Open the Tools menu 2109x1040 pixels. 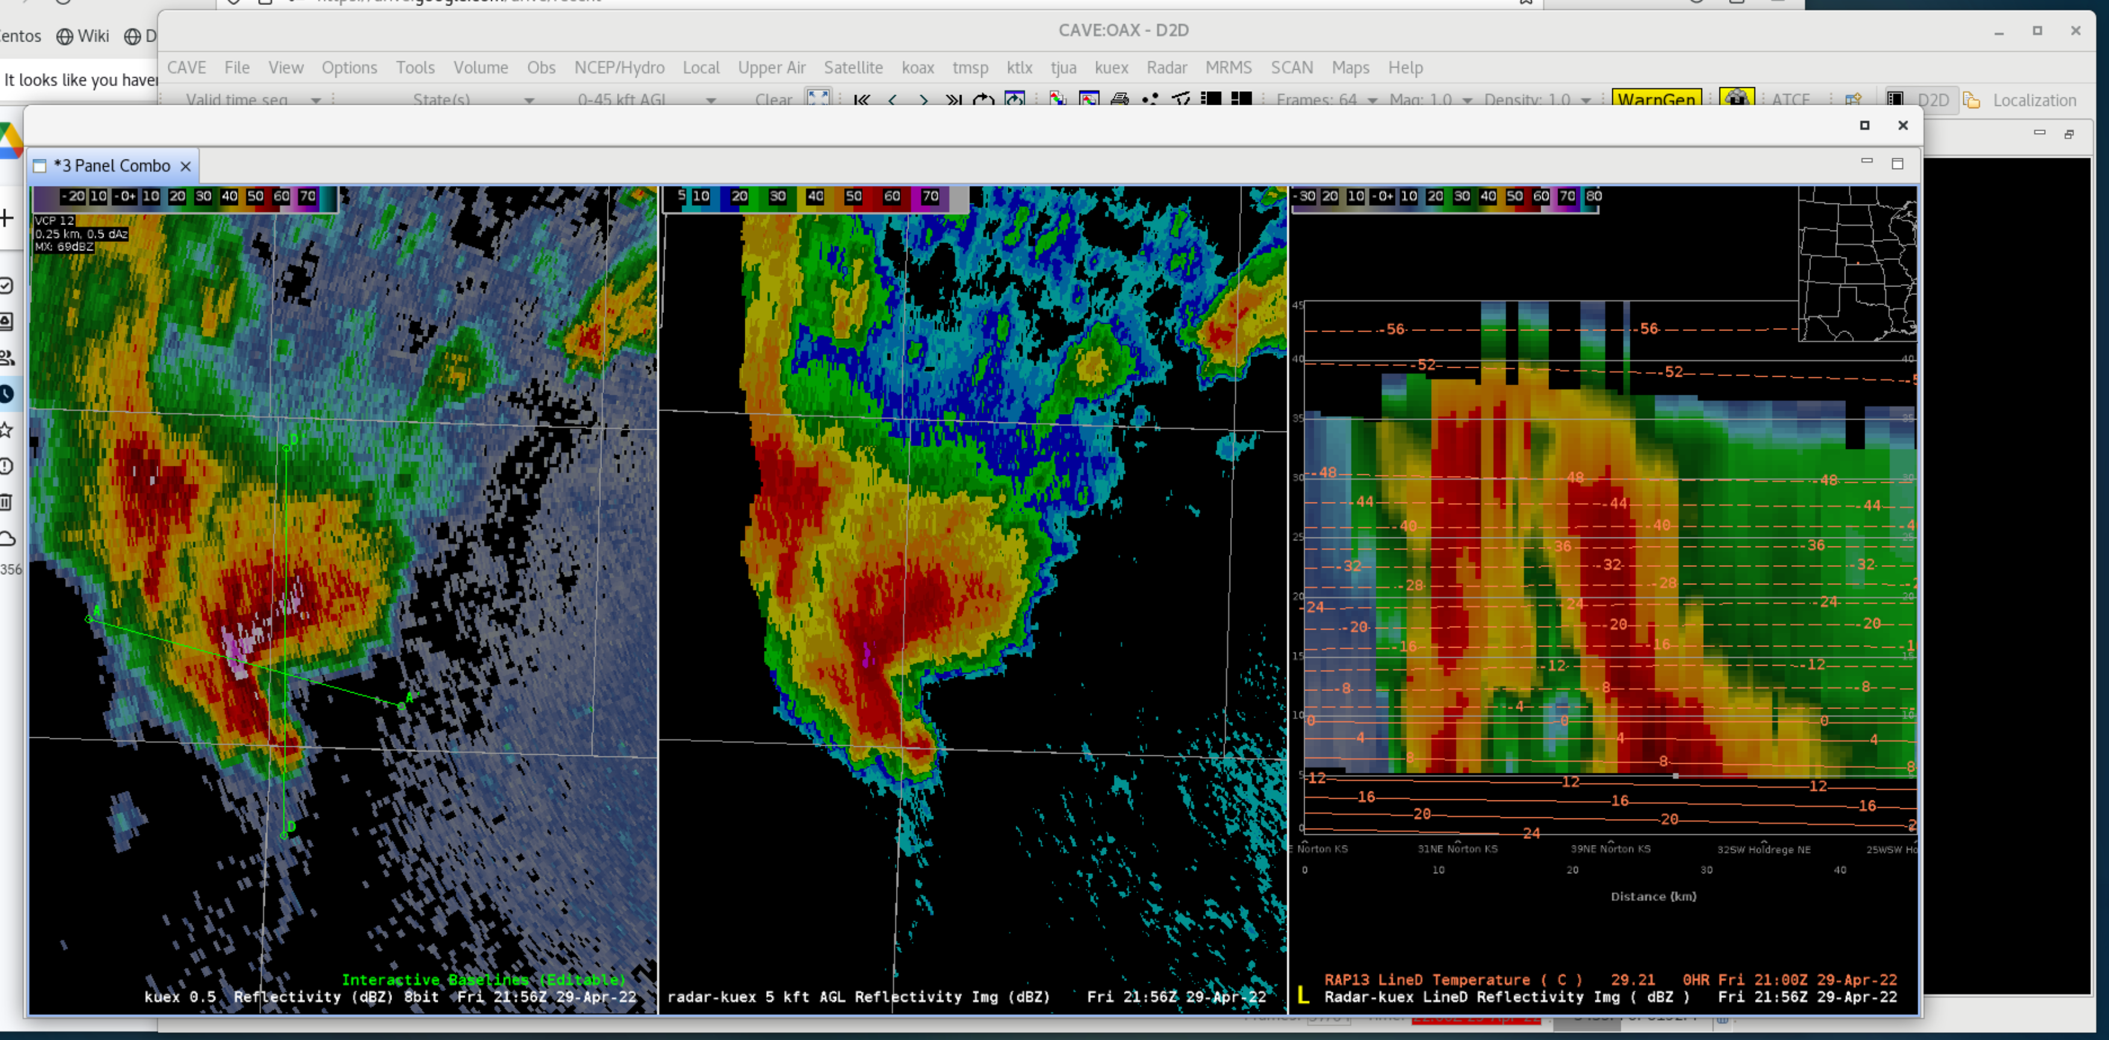416,68
